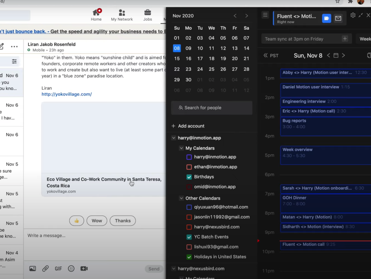Viewport: 371px width, 279px height.
Task: Select November 16 in mini calendar
Action: pyautogui.click(x=188, y=58)
